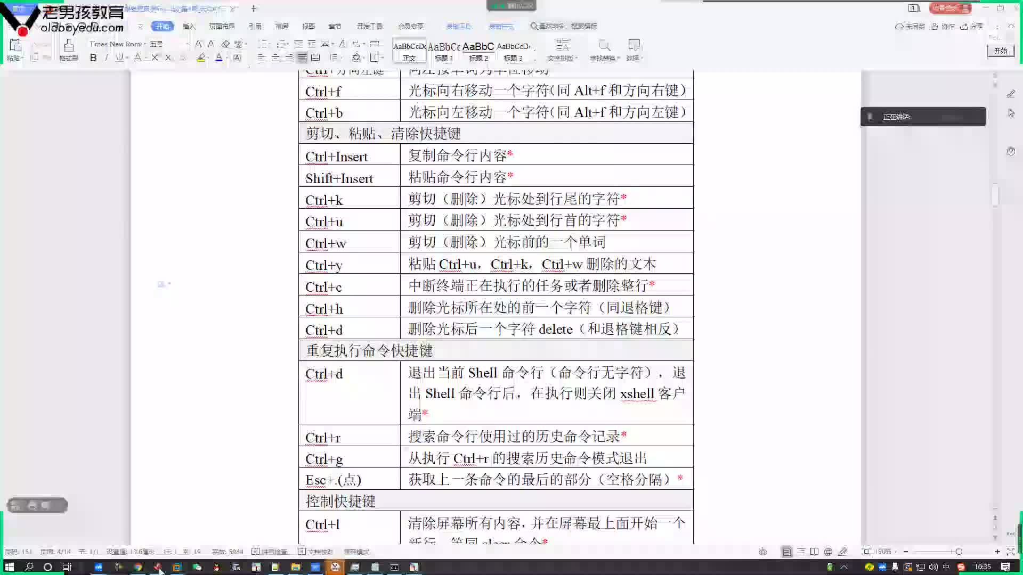Image resolution: width=1023 pixels, height=575 pixels.
Task: Switch to the Page Layout (页面布局) tab
Action: [222, 26]
